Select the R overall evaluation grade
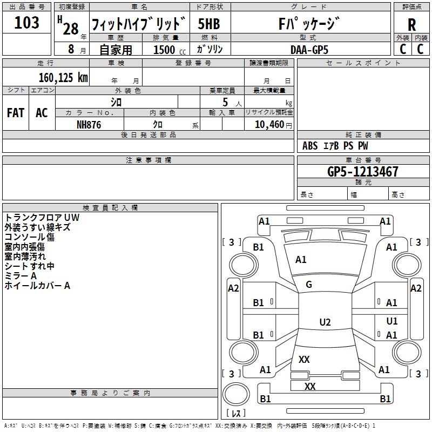The image size is (432, 432). click(411, 24)
